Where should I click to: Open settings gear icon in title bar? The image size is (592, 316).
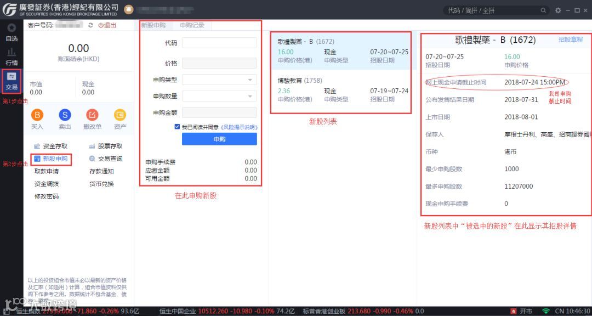[558, 10]
